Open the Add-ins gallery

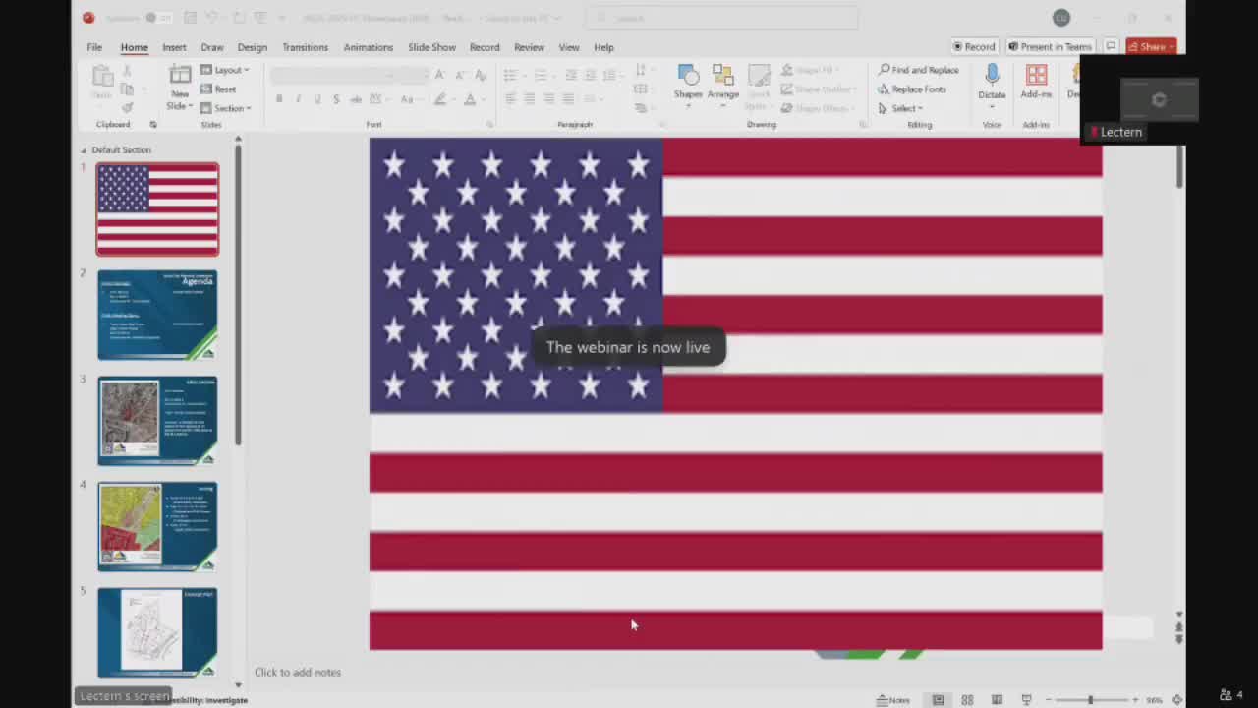(1036, 83)
